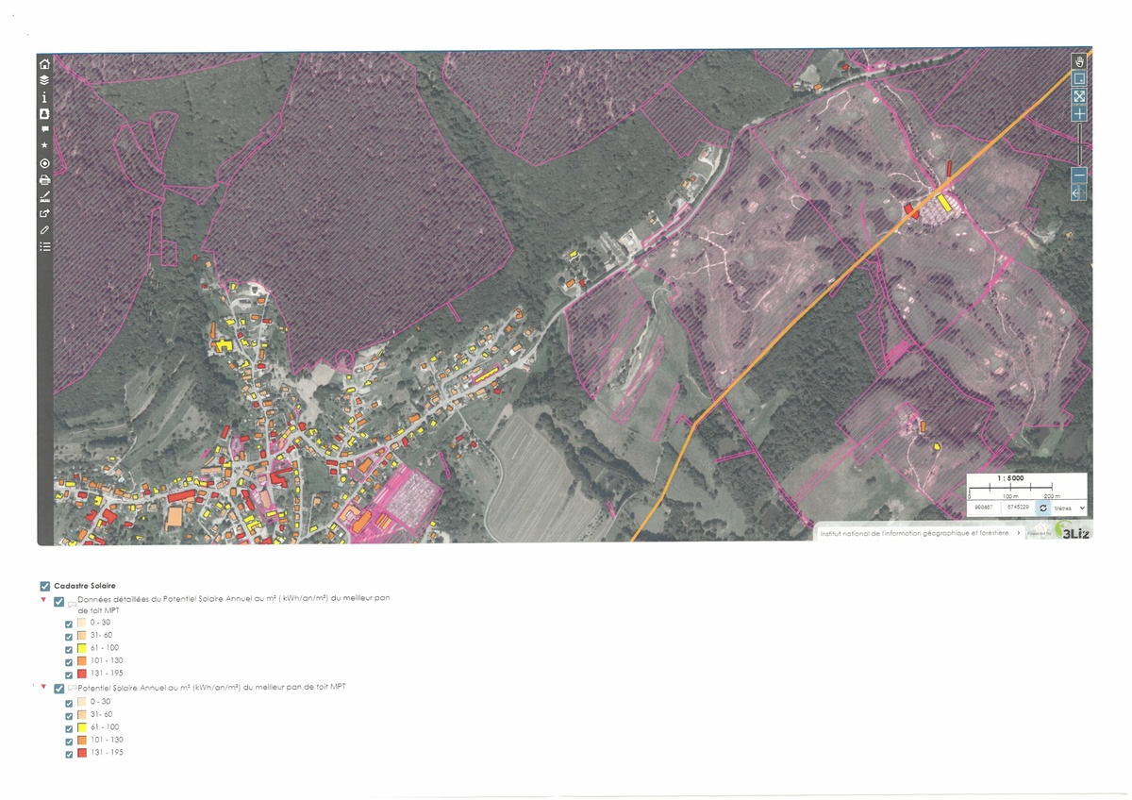
Task: Click the zoom level slider bar
Action: [x=1079, y=144]
